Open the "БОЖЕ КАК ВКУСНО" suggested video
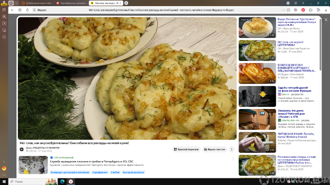This screenshot has height=185, width=330. [297, 68]
